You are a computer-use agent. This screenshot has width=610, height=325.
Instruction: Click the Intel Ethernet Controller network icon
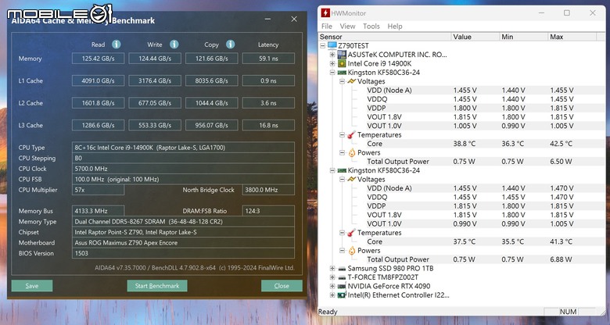(x=342, y=295)
